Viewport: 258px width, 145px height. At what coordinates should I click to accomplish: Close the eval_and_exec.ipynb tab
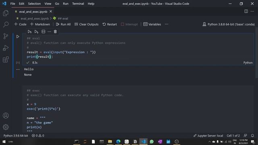click(x=51, y=12)
